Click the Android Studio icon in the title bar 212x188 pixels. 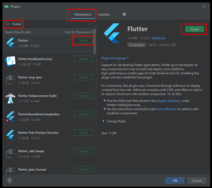(6, 6)
